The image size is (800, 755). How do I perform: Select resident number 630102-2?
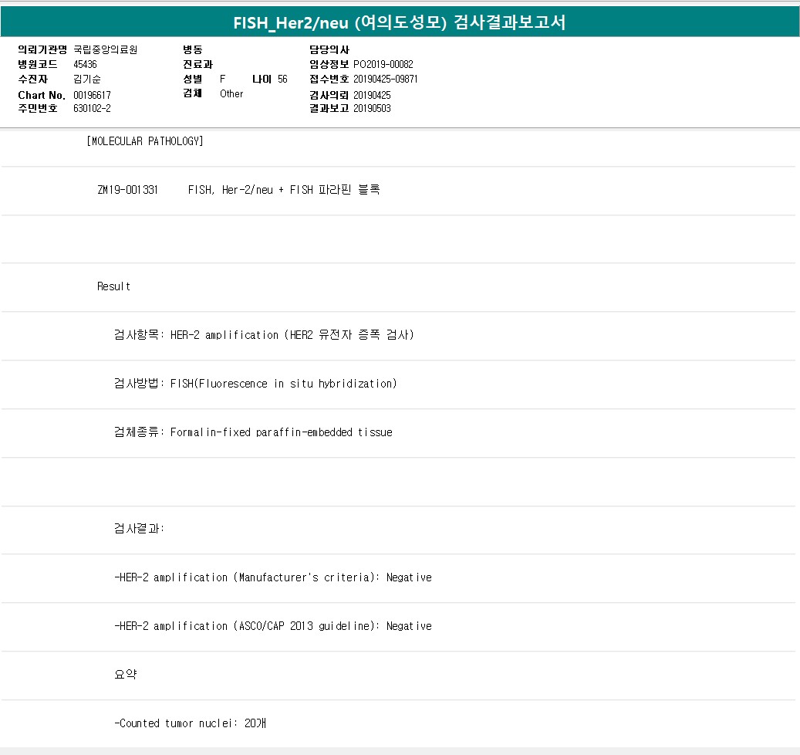92,108
